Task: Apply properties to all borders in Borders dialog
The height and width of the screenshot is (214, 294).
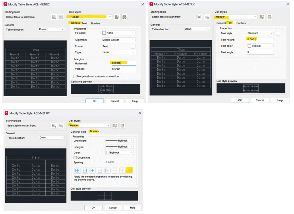Action: click(x=77, y=171)
